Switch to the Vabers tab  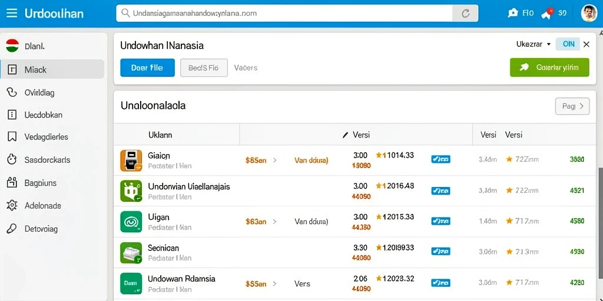click(x=246, y=68)
